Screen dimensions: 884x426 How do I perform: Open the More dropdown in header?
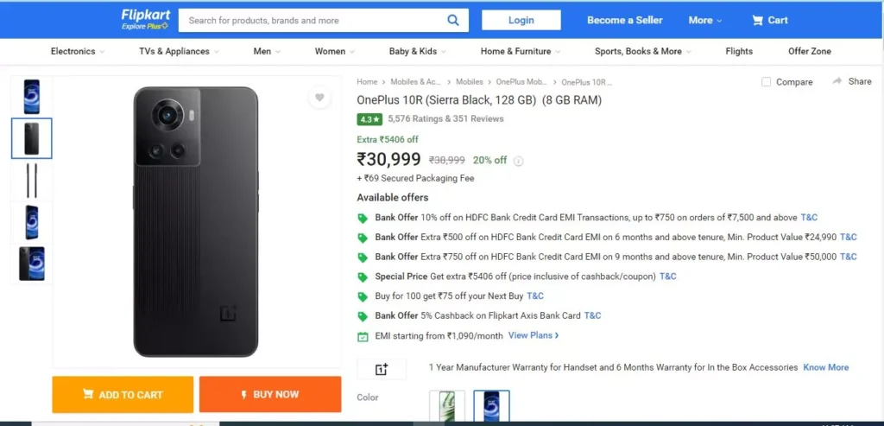click(704, 21)
